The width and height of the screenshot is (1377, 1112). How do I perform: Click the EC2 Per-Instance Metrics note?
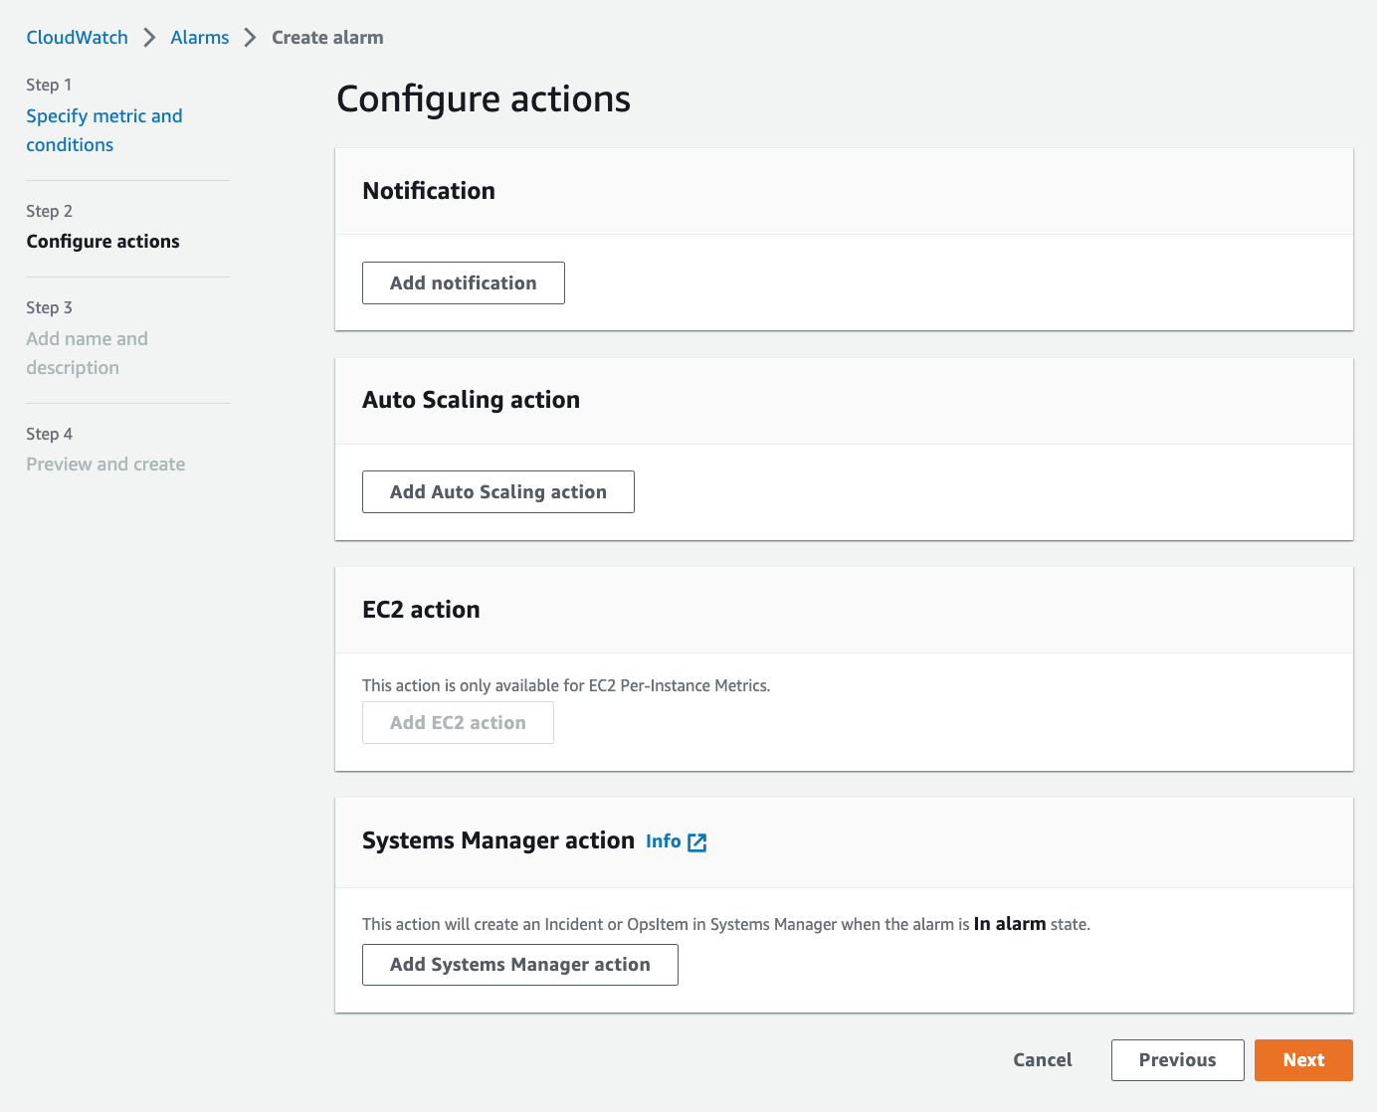click(566, 685)
